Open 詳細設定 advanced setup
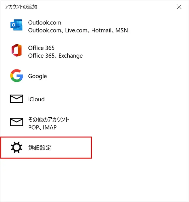This screenshot has width=189, height=202. tap(46, 148)
